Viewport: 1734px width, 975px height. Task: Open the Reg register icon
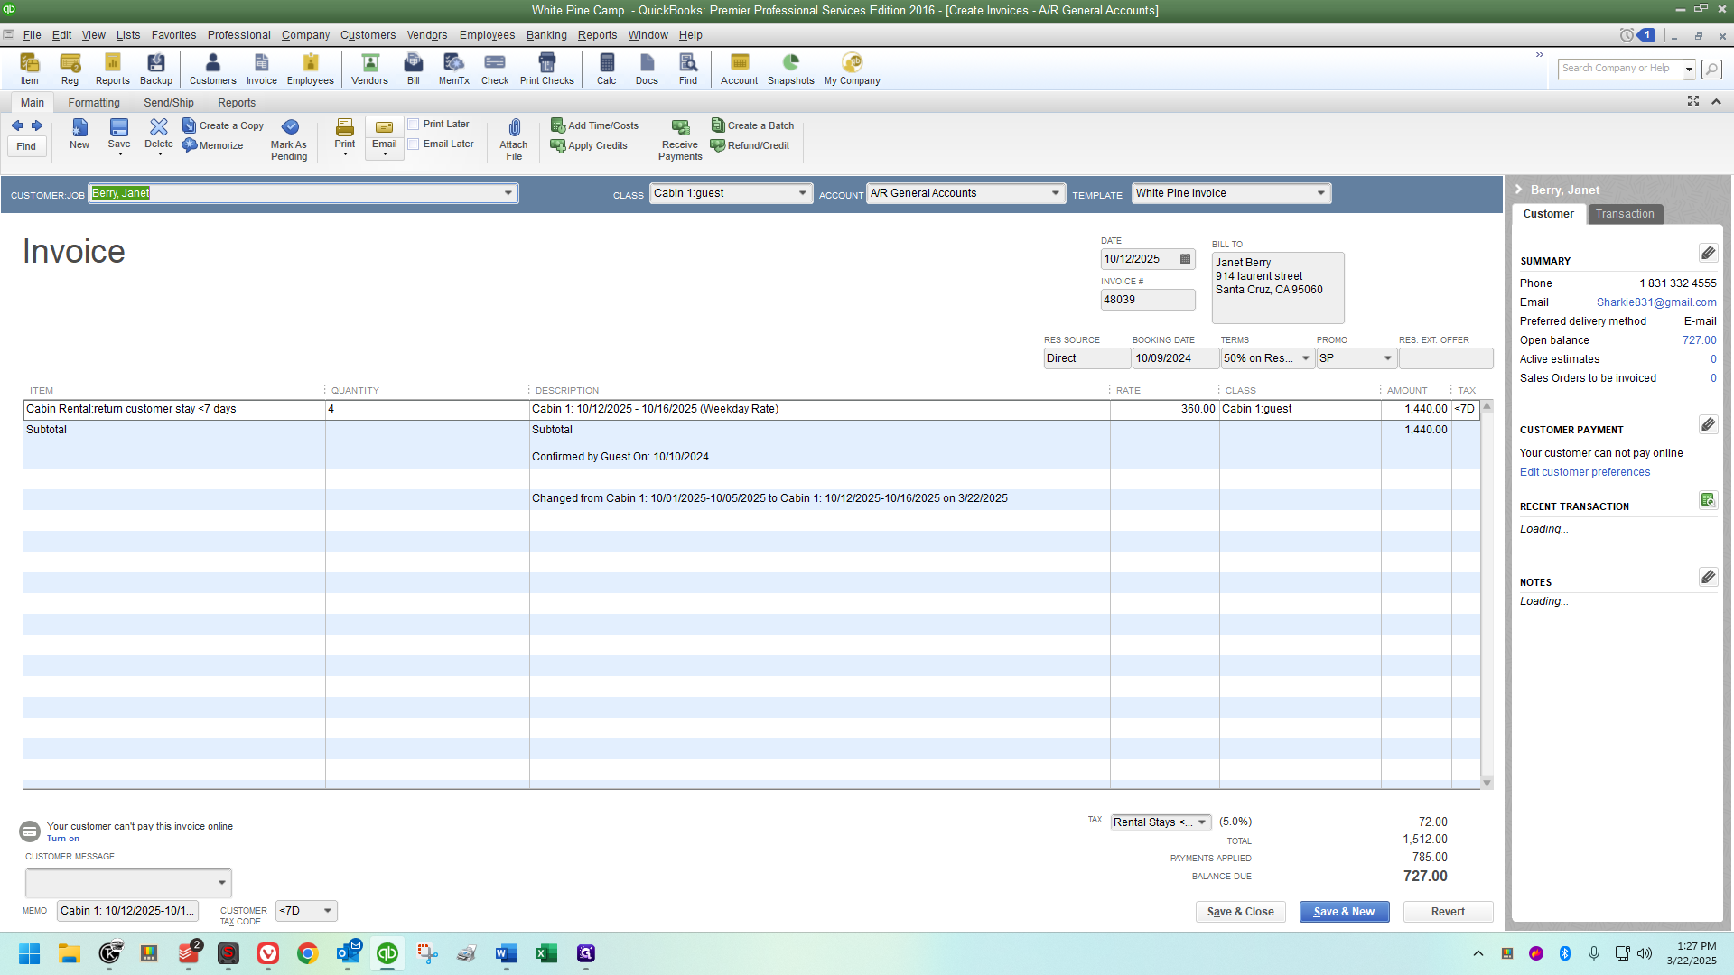tap(70, 69)
